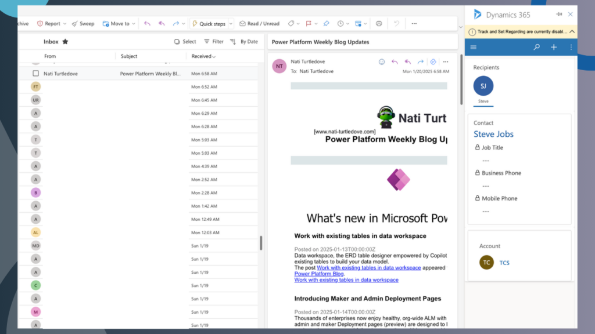Open the Move to dropdown
Screen dimensions: 595x334
[119, 23]
